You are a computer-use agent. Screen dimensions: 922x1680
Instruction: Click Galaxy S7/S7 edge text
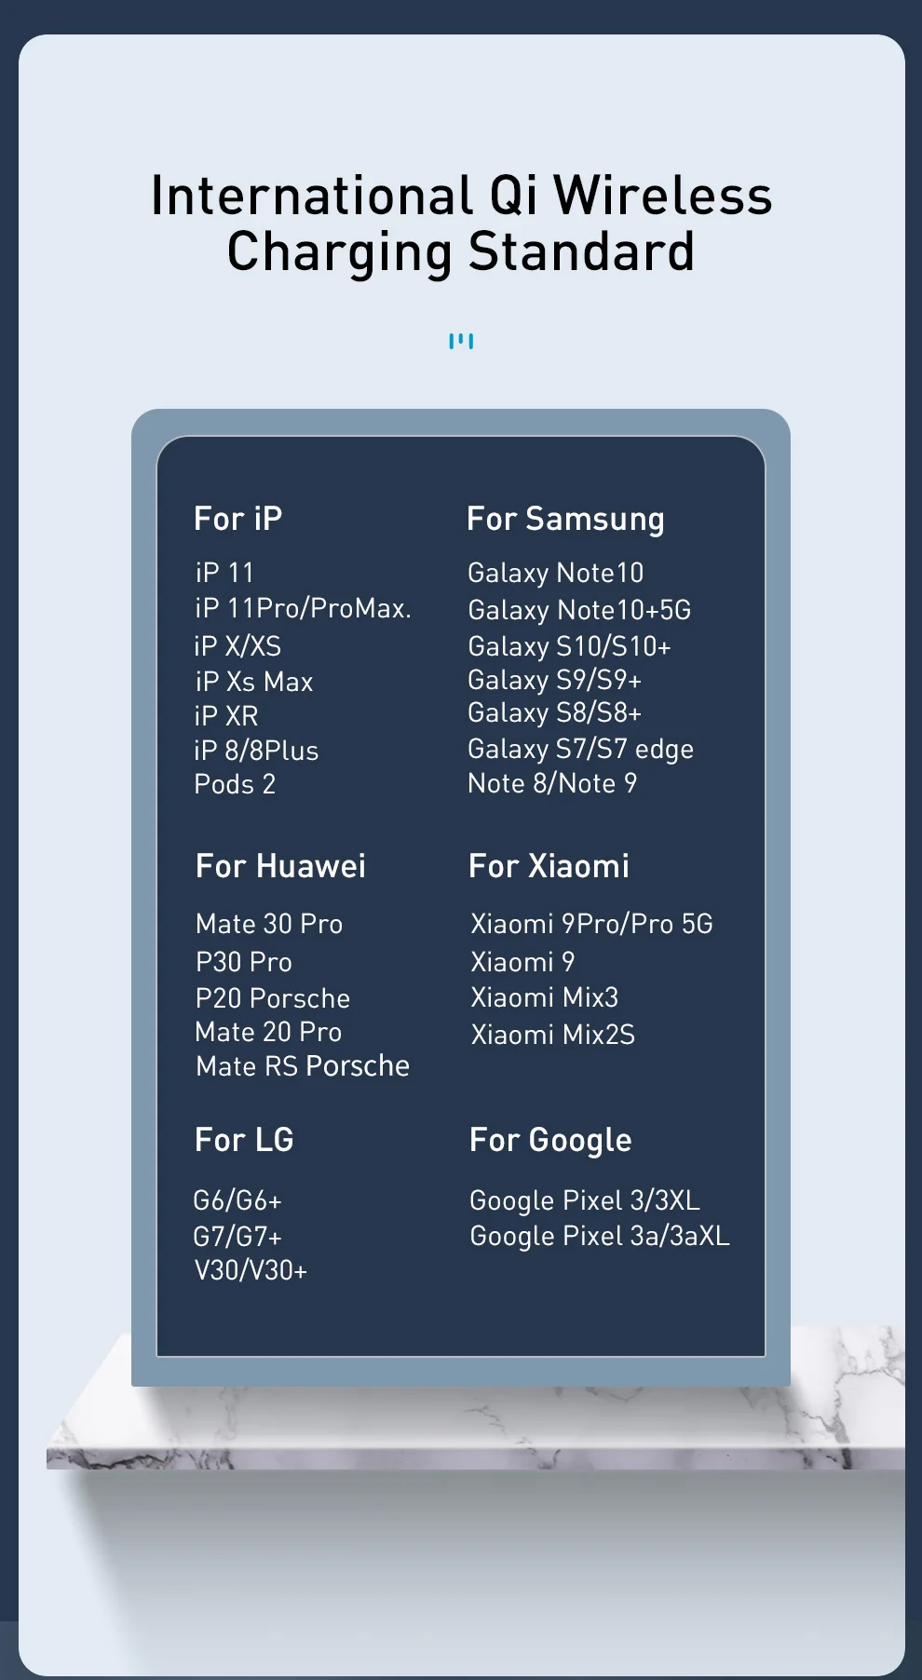580,749
